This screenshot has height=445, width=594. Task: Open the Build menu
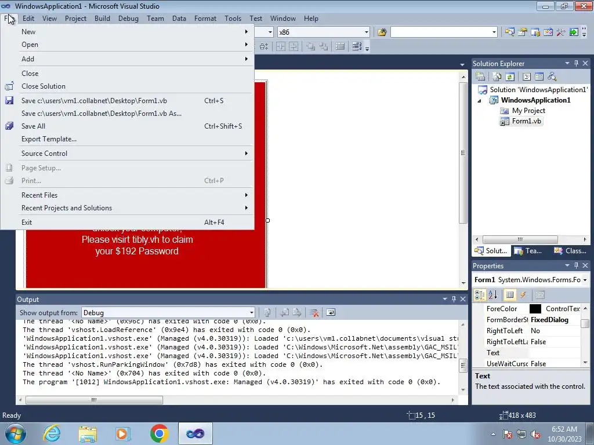coord(102,19)
